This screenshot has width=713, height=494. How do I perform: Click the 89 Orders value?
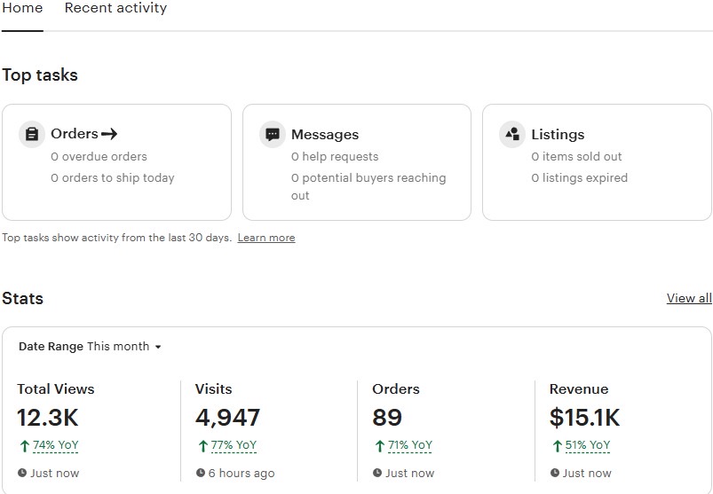coord(387,417)
